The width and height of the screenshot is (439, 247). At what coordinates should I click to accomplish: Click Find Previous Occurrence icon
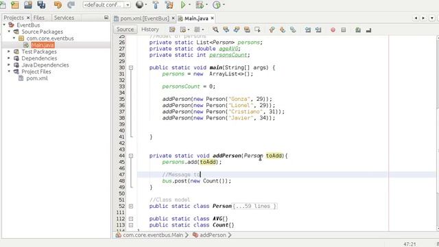click(226, 30)
